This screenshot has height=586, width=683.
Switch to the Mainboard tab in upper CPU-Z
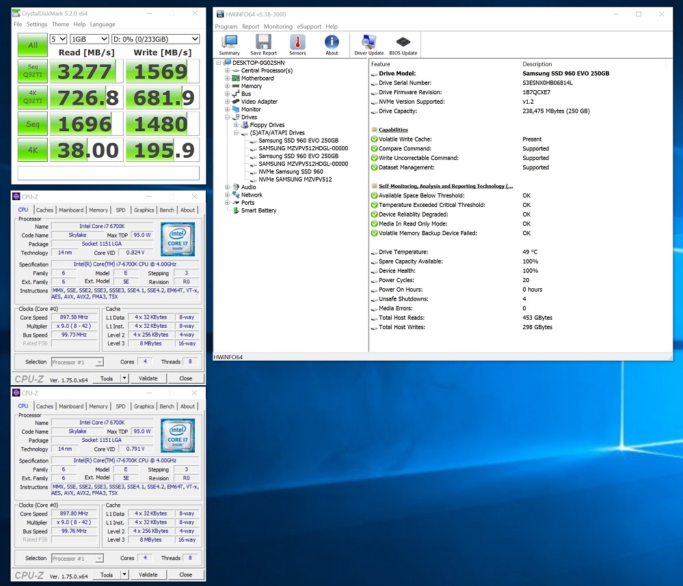point(71,210)
